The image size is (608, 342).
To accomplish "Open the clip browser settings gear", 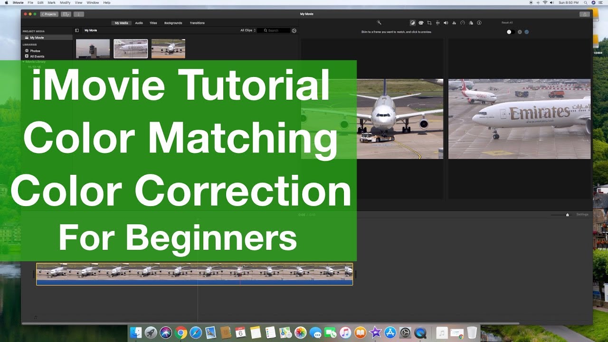I will coord(294,30).
